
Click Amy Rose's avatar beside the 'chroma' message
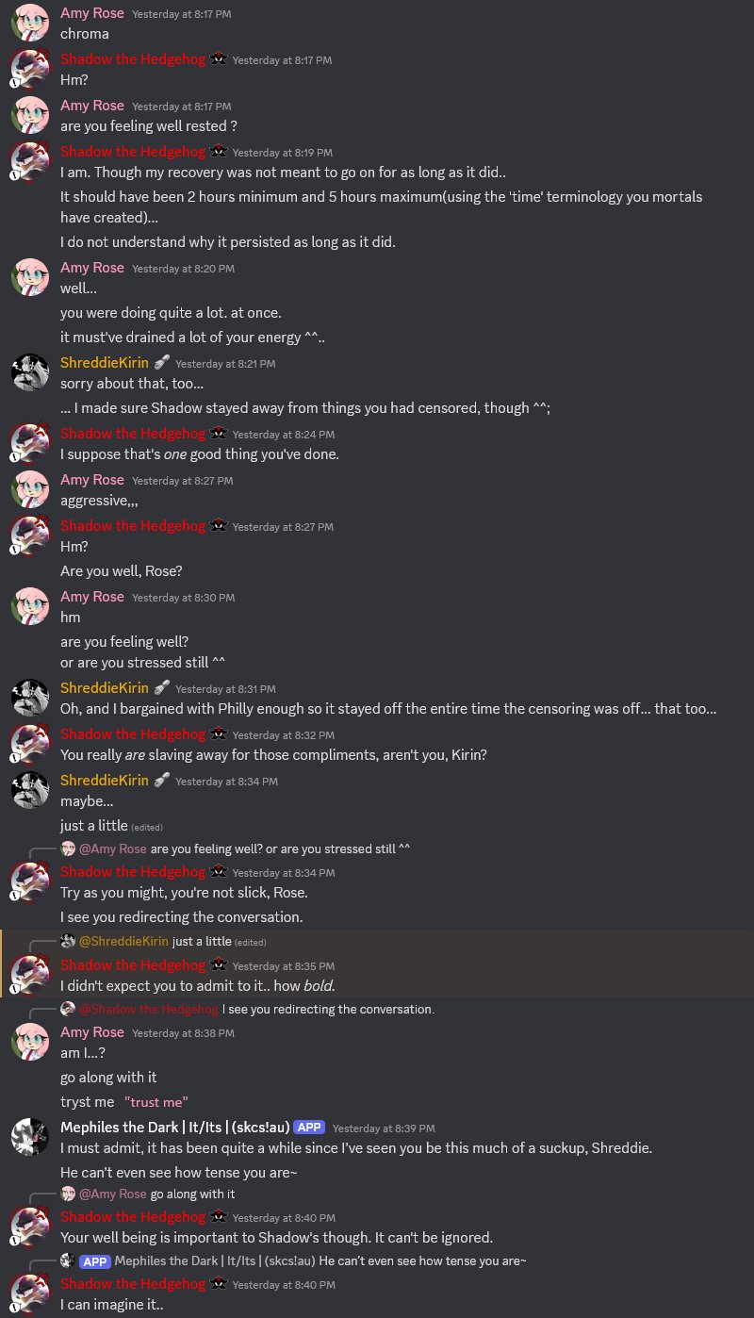pyautogui.click(x=29, y=23)
